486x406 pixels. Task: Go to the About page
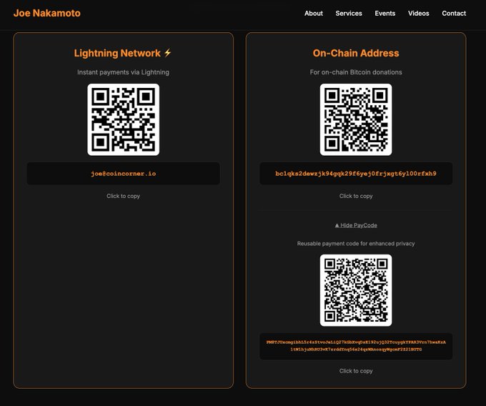[x=313, y=14]
